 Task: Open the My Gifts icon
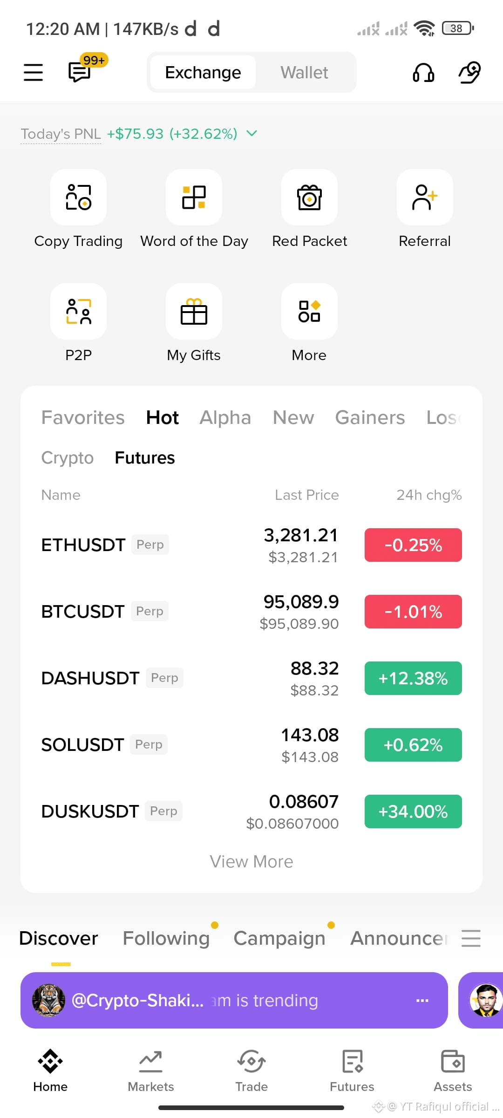(x=194, y=312)
